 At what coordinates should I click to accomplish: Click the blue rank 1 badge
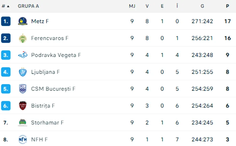pos(6,21)
